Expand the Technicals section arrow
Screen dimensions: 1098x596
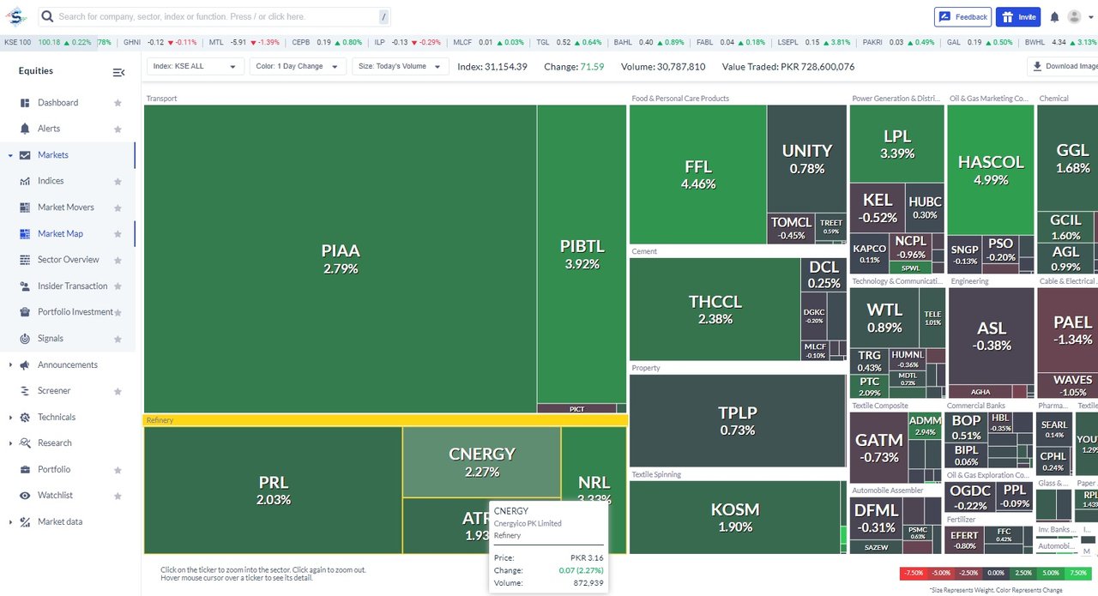pos(10,418)
